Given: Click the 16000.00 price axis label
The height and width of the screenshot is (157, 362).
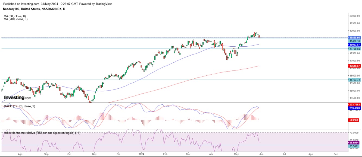Looking at the screenshot, I should pyautogui.click(x=355, y=76).
